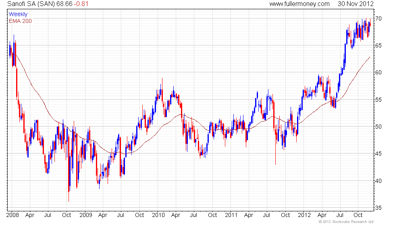Click the 70 price axis label

click(378, 18)
